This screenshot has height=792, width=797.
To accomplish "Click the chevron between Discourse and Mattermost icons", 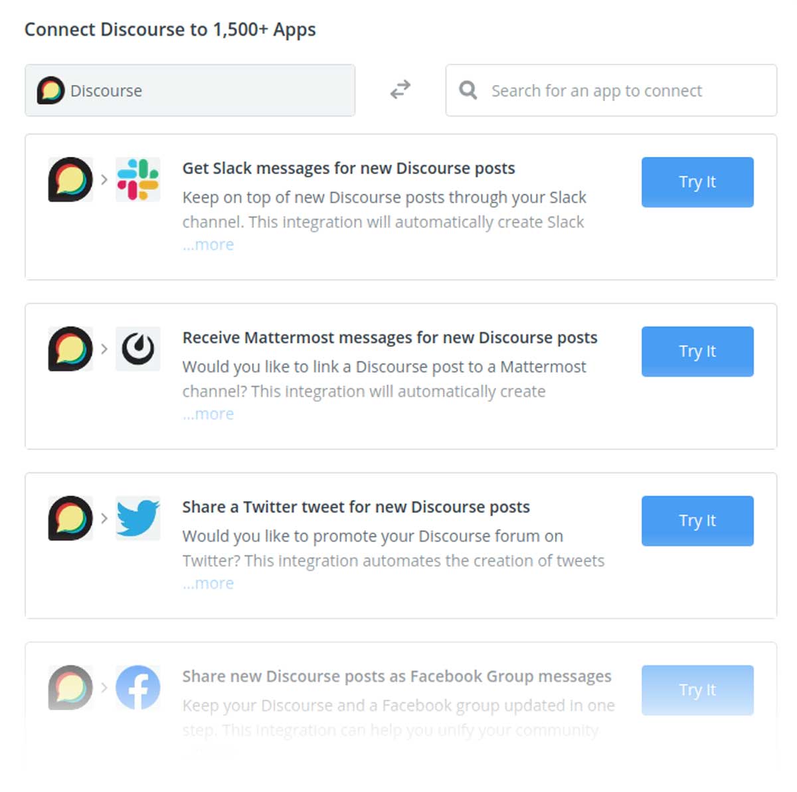I will [104, 349].
